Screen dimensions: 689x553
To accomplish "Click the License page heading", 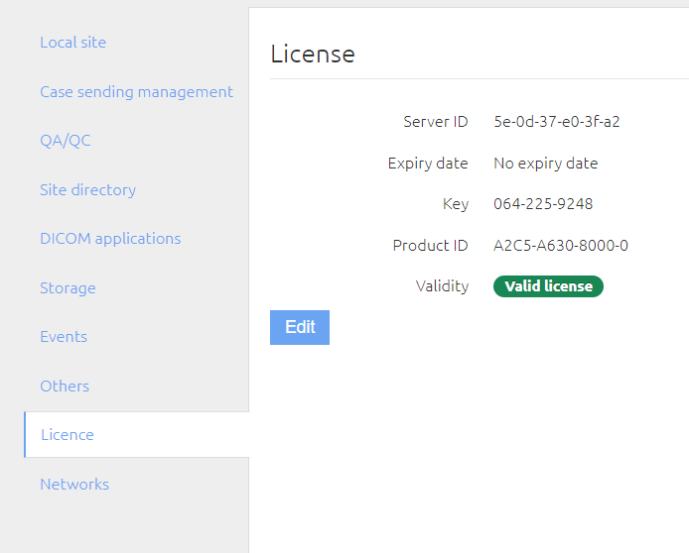I will click(x=313, y=54).
